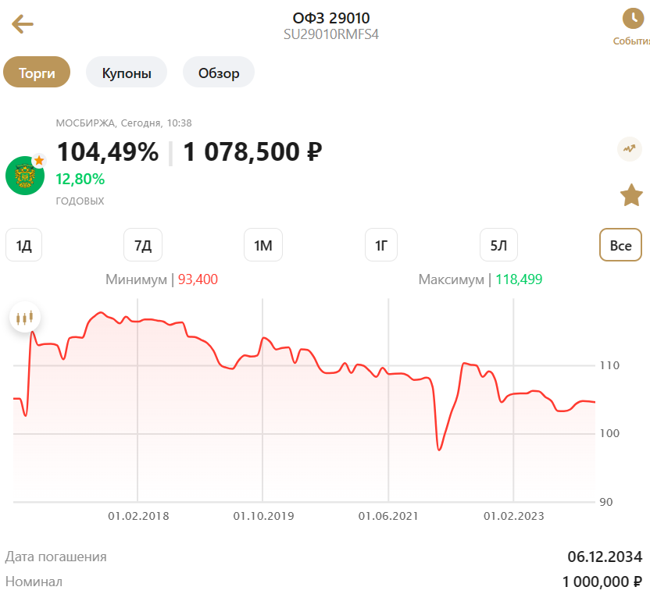Enable the 1Г chart period
The image size is (650, 594).
click(380, 244)
